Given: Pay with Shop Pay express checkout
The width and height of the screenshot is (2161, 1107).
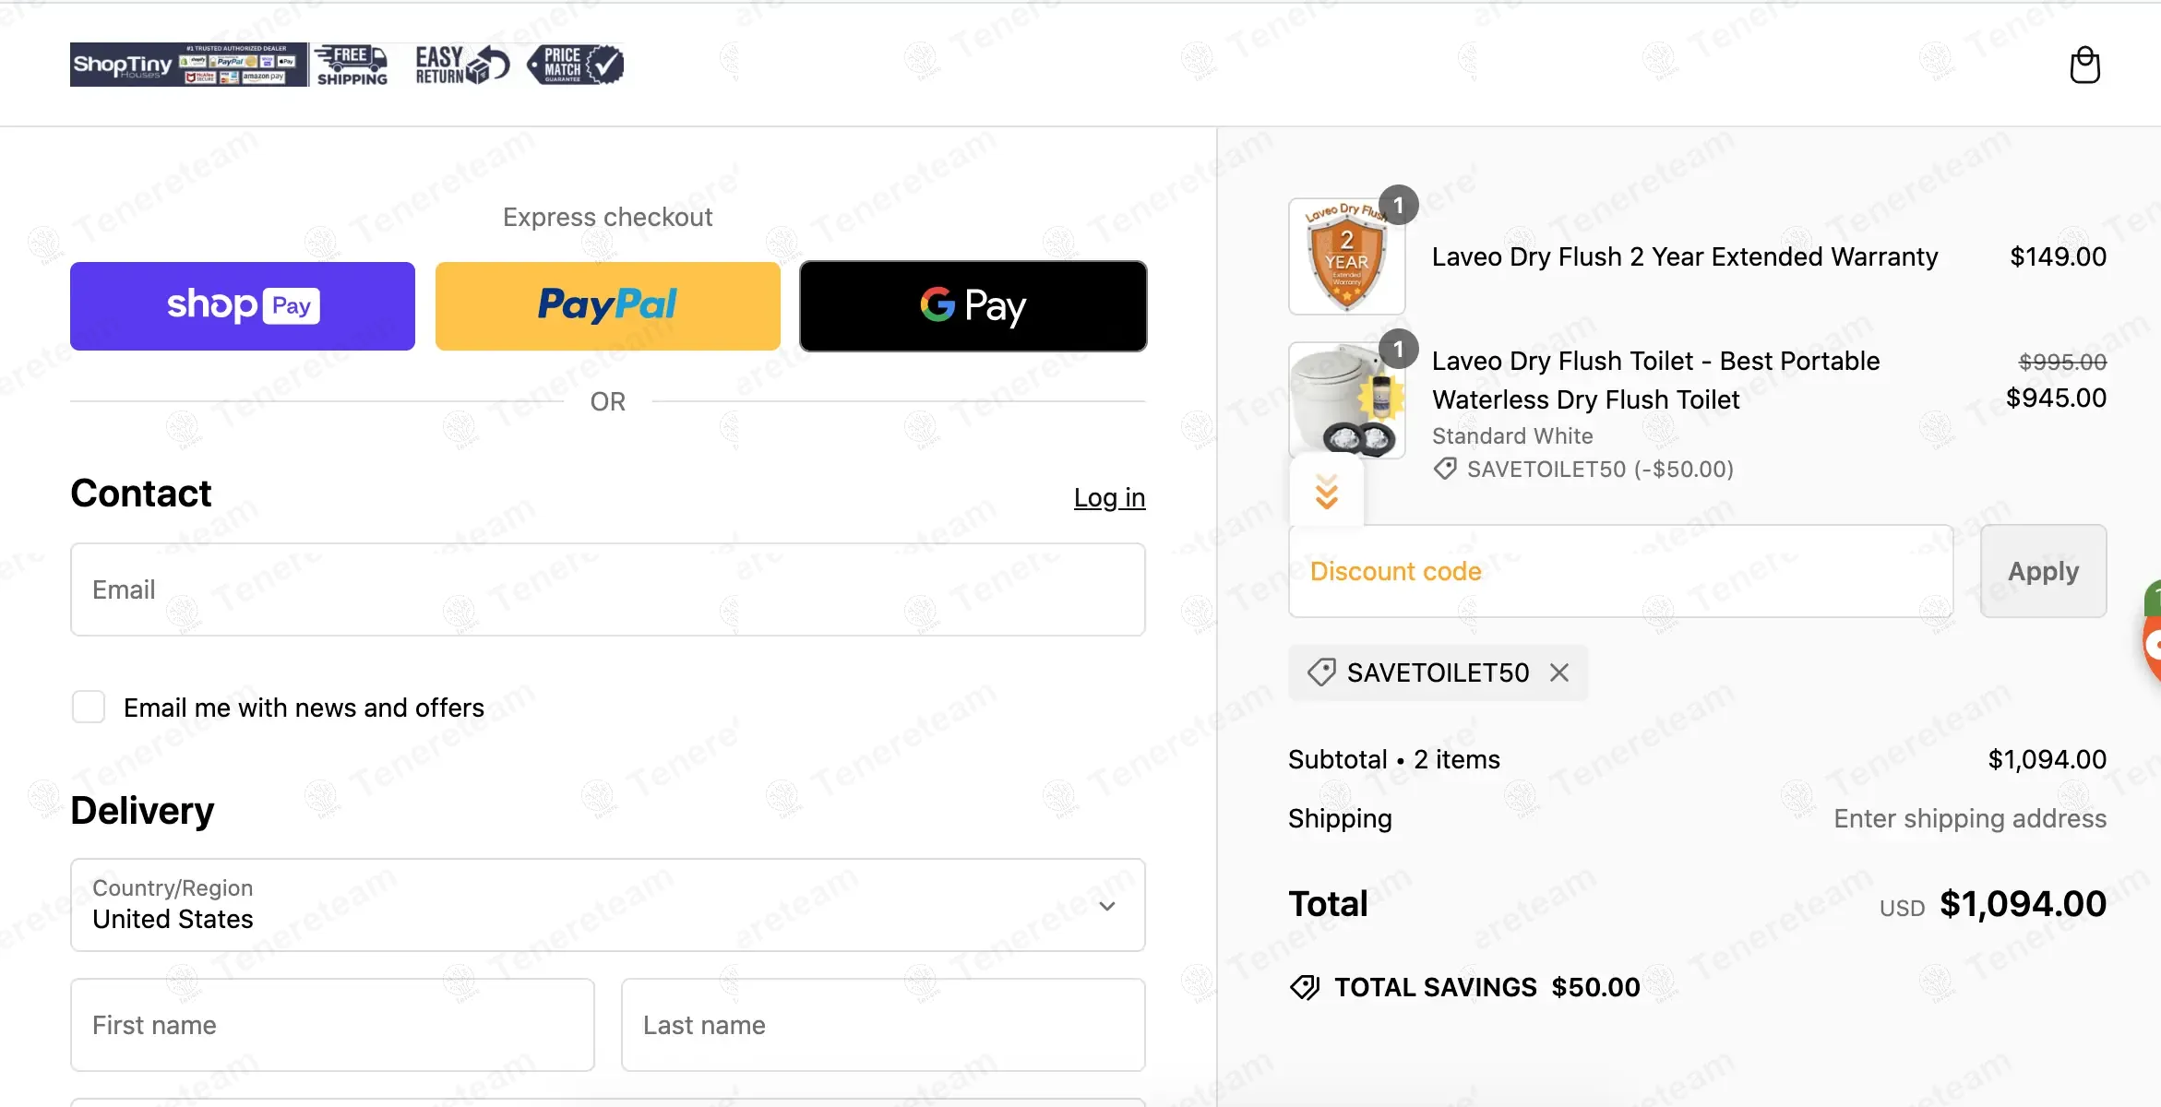Looking at the screenshot, I should point(243,306).
